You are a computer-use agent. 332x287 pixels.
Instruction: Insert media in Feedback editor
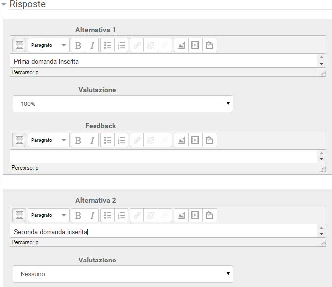[195, 140]
